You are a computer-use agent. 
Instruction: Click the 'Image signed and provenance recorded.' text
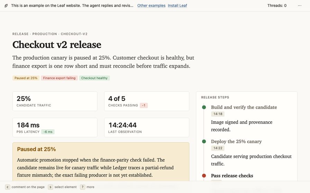[241, 126]
